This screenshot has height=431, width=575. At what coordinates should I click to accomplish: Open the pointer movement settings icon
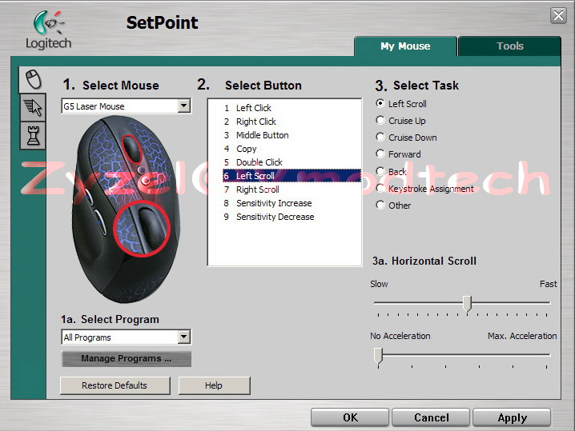[x=33, y=107]
